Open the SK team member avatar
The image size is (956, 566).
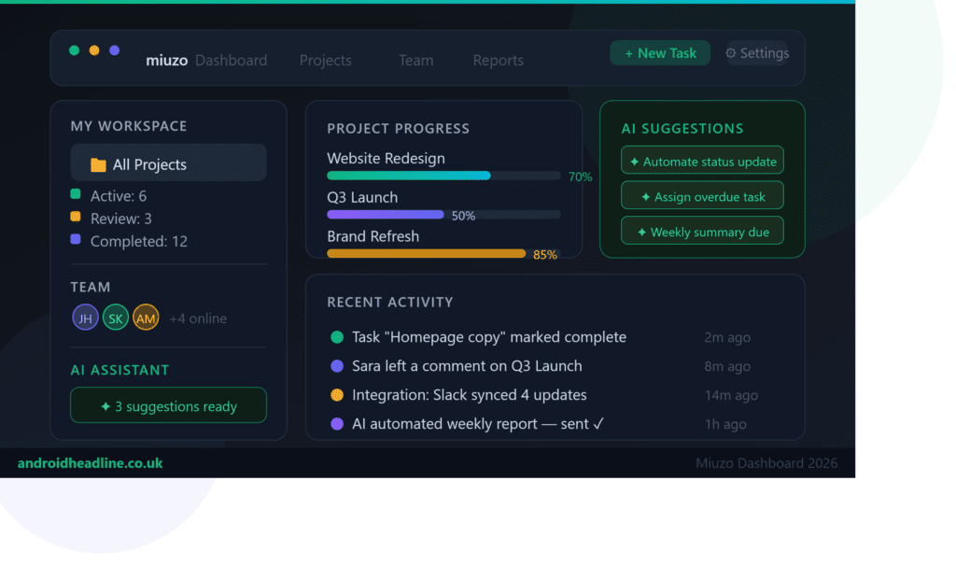pyautogui.click(x=115, y=318)
